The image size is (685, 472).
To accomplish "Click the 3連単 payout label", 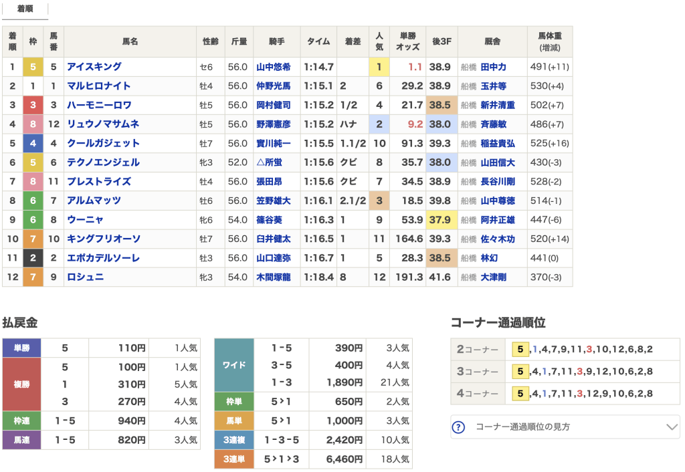I will pyautogui.click(x=233, y=459).
